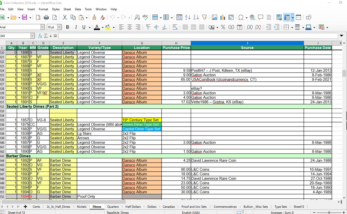This screenshot has width=347, height=214.
Task: Run the spelling check (abc icon)
Action: tap(145, 17)
